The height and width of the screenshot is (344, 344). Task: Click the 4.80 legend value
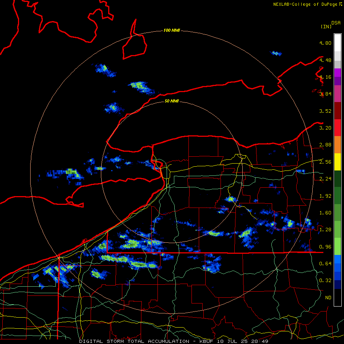(x=325, y=43)
